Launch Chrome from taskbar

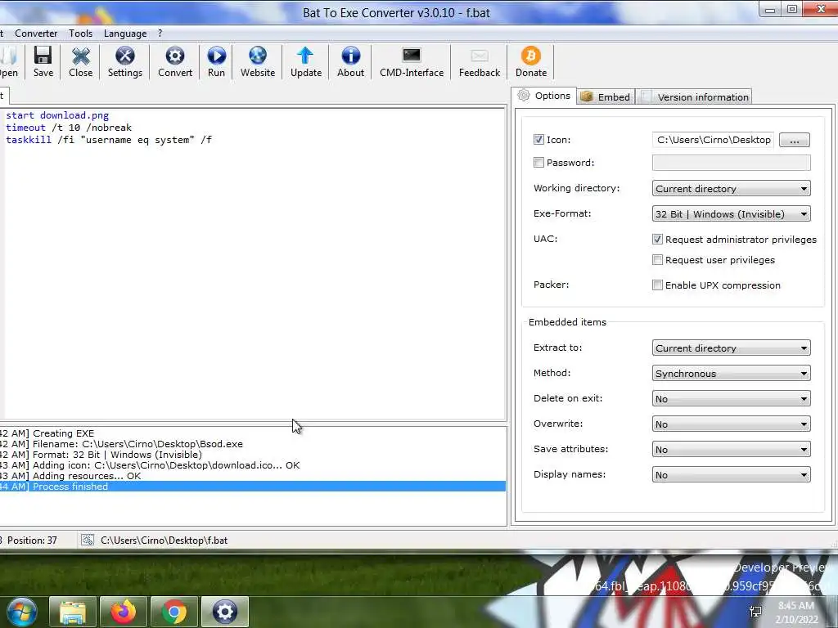pos(174,612)
